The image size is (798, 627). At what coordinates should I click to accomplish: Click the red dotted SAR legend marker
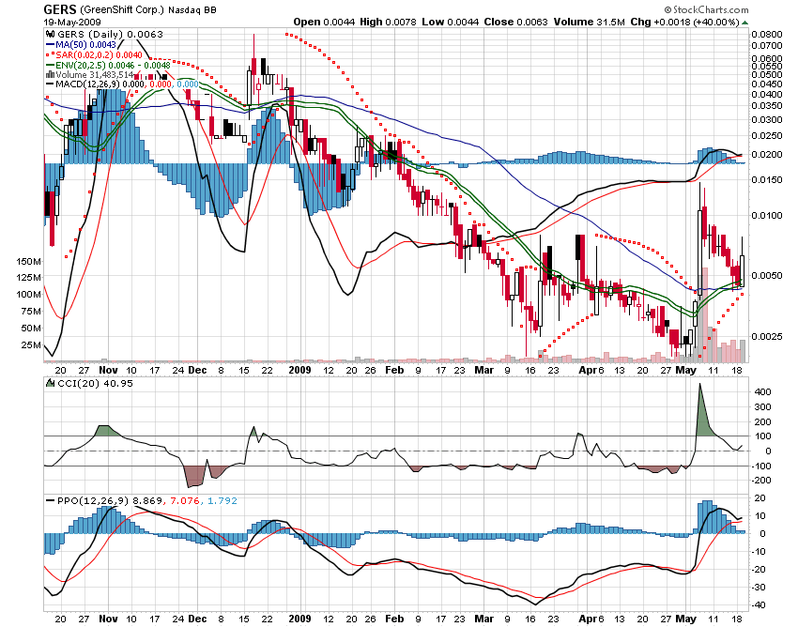(51, 54)
